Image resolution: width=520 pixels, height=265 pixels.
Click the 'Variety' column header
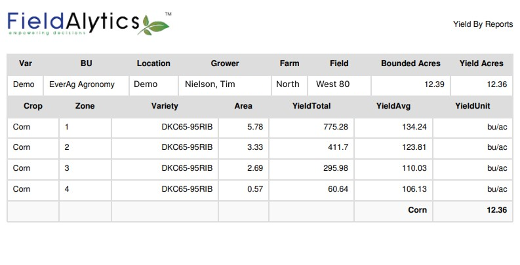point(165,106)
